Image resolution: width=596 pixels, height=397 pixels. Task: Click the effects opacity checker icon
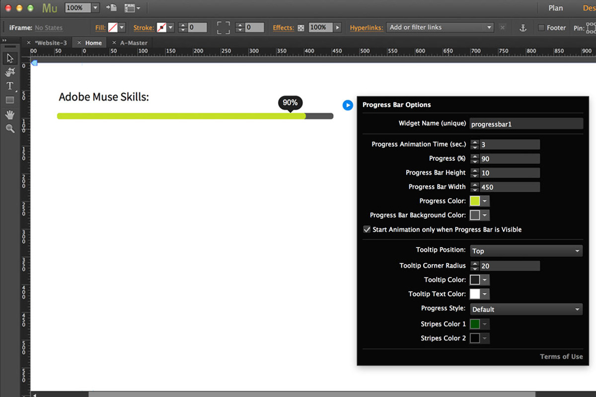tap(301, 28)
